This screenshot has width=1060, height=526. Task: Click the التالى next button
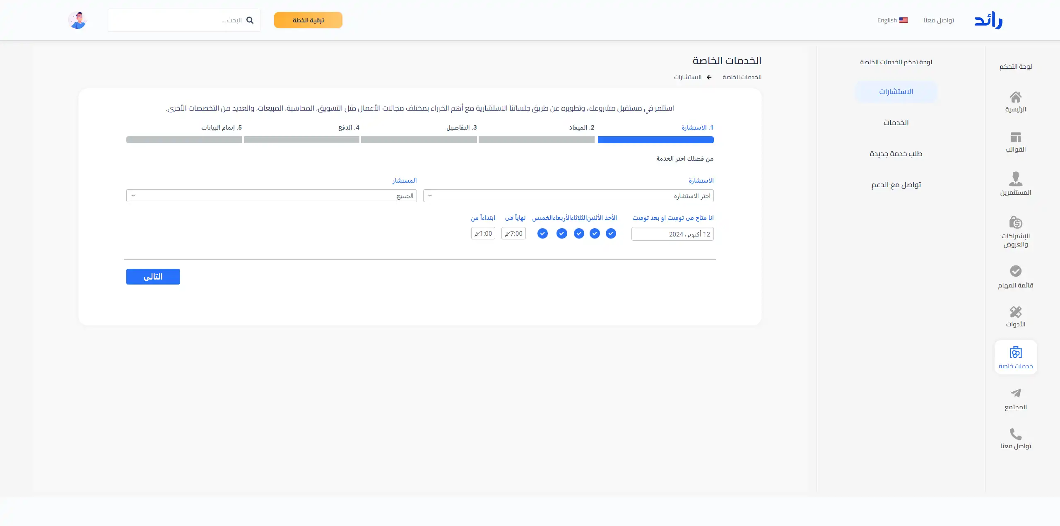click(x=153, y=277)
